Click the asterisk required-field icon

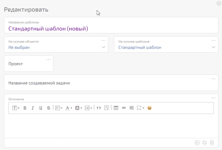(x=205, y=143)
